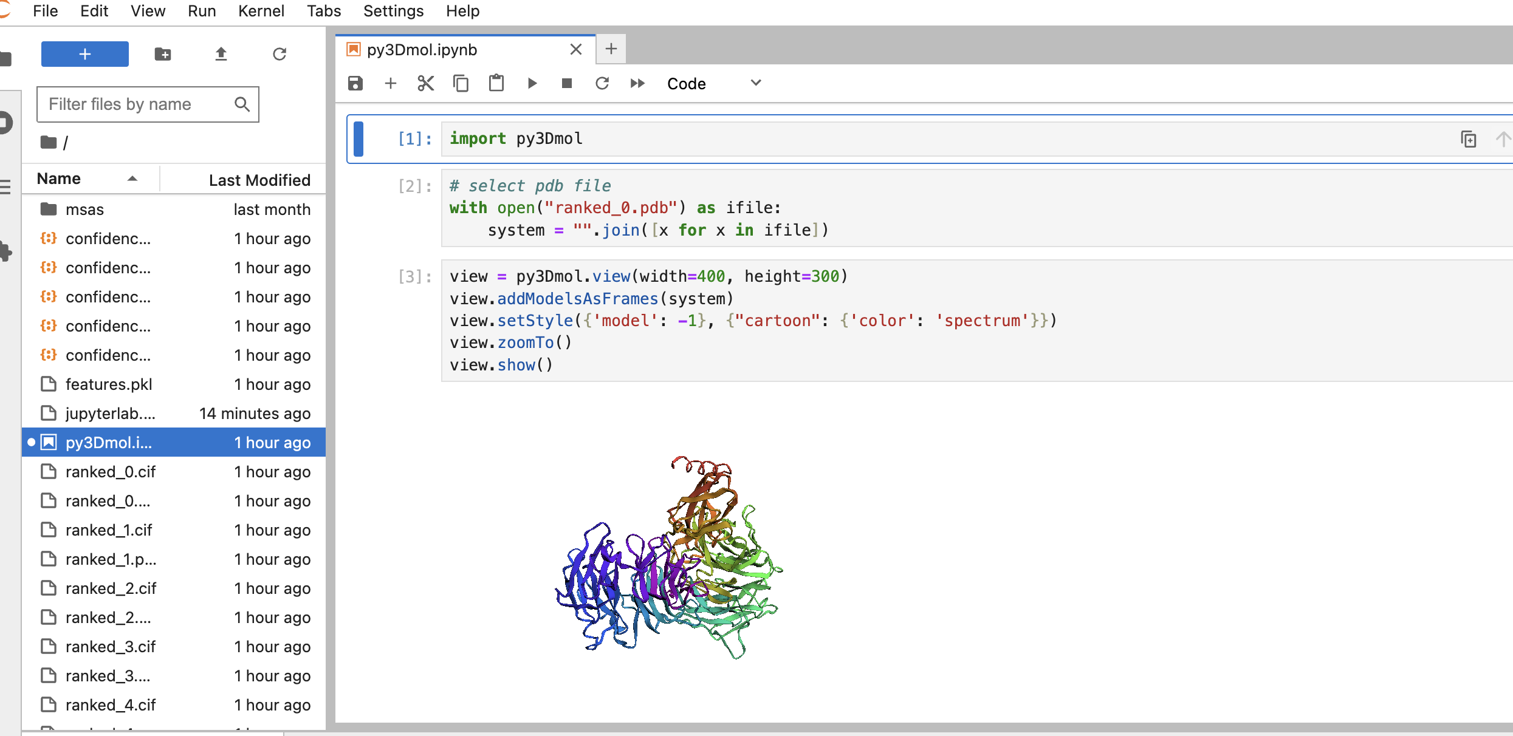This screenshot has width=1513, height=736.
Task: Duplicate the active cell with the copy icon
Action: [x=1469, y=139]
